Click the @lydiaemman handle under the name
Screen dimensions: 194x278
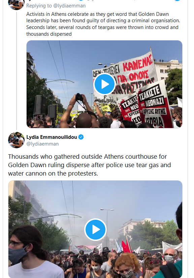(x=42, y=144)
